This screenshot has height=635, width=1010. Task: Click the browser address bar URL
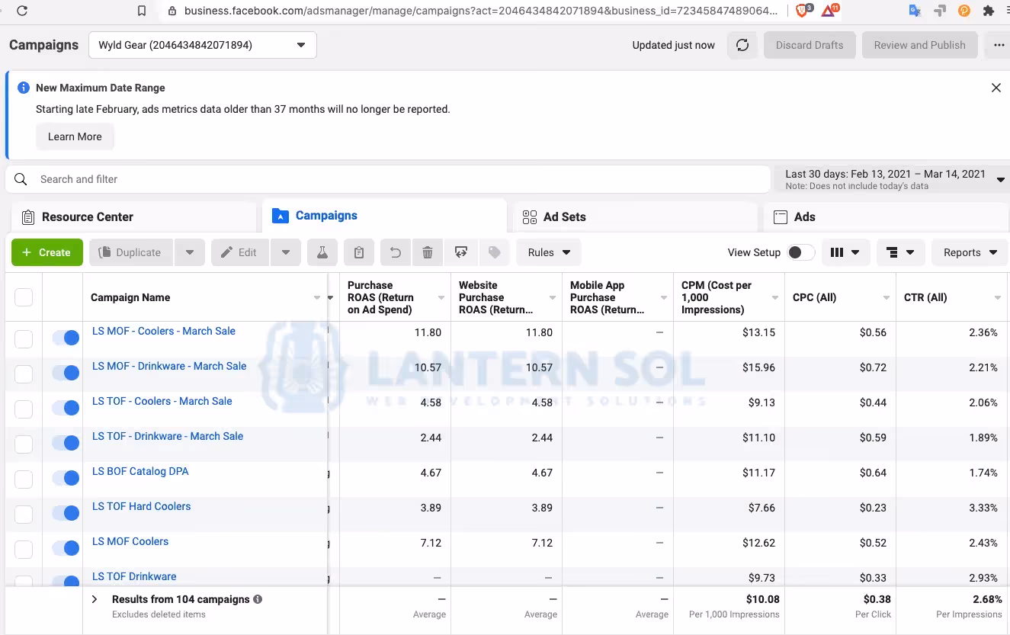pyautogui.click(x=481, y=11)
